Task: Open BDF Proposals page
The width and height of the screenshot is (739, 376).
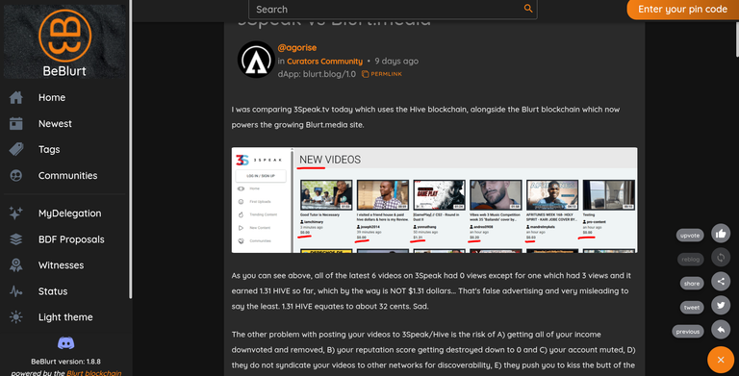Action: 71,239
